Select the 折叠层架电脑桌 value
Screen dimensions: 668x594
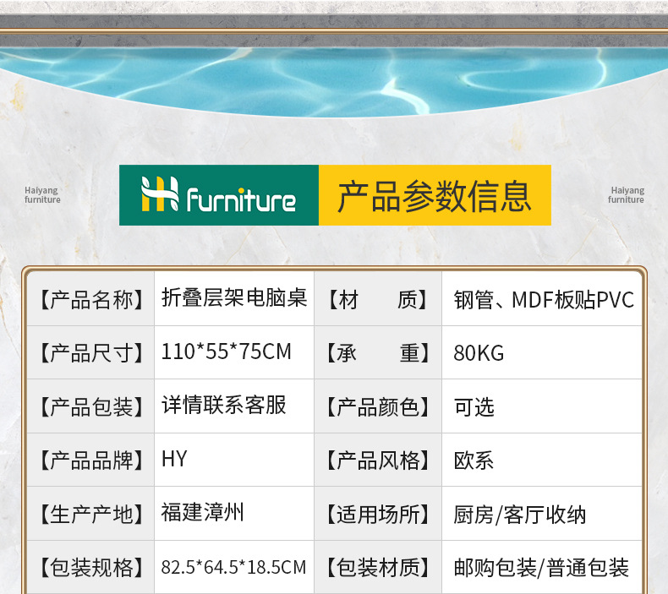[x=234, y=297]
